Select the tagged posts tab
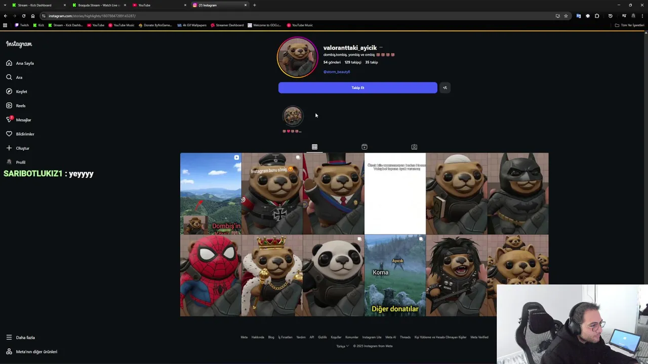The height and width of the screenshot is (364, 648). pos(414,147)
